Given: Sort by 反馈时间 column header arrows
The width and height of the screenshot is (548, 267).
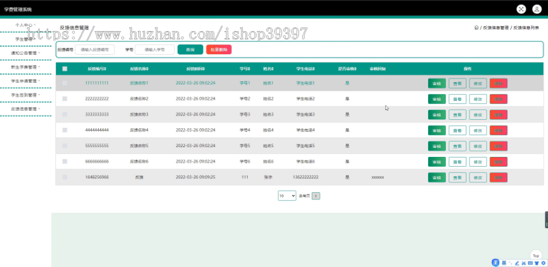Looking at the screenshot, I should [204, 69].
